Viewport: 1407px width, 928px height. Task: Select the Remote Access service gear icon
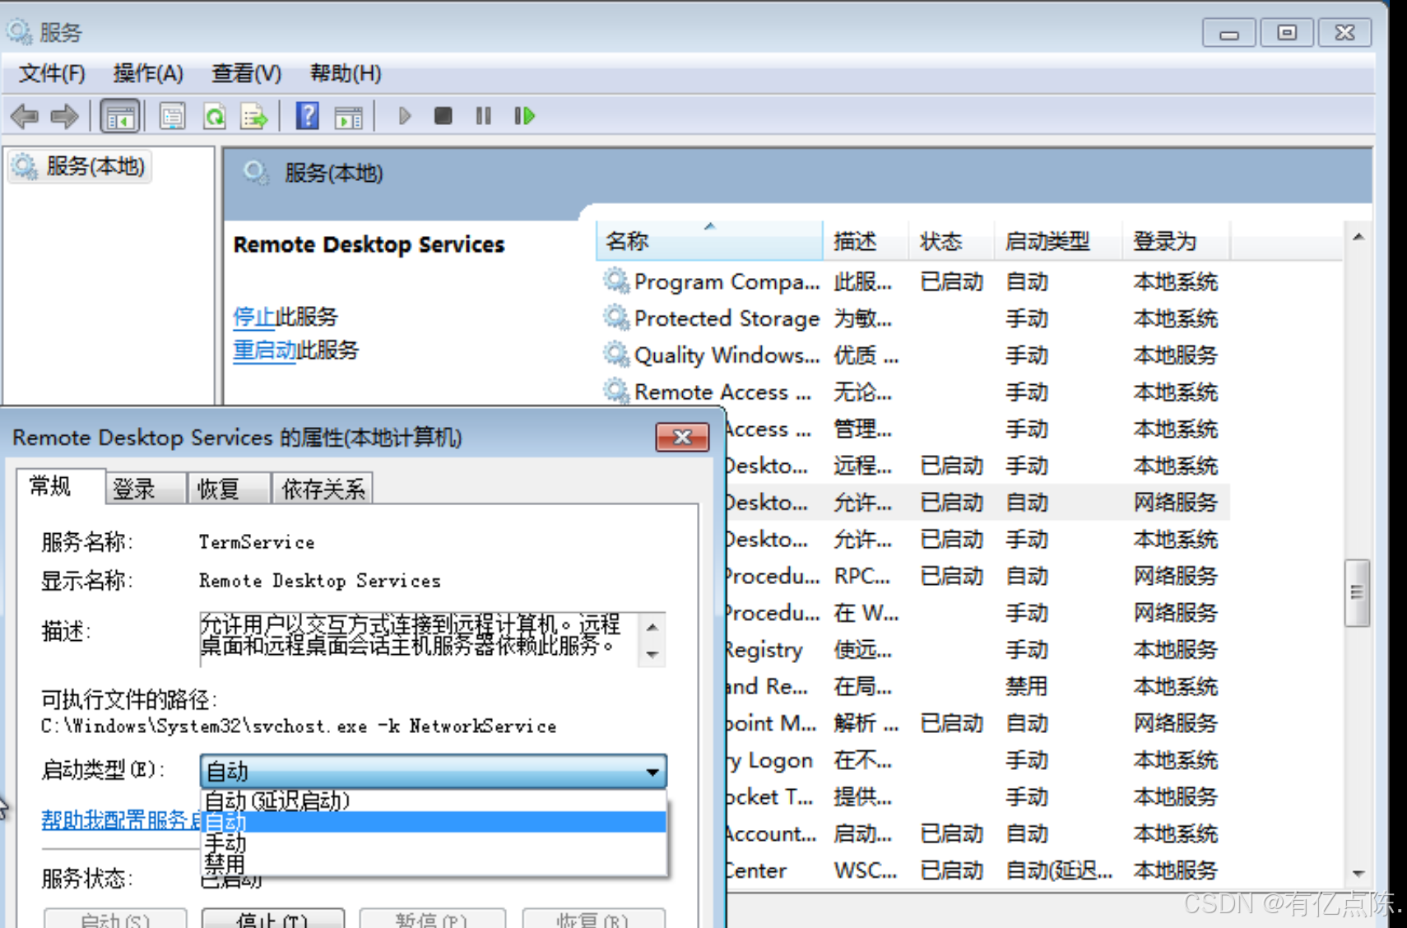[x=615, y=392]
